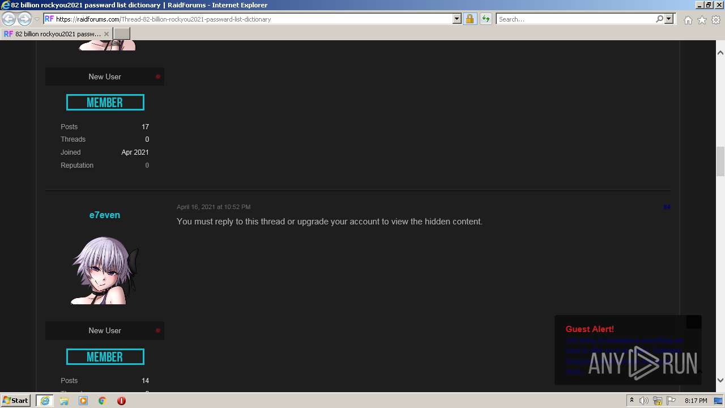This screenshot has height=408, width=725.
Task: Click the April 16, 2021 post timestamp
Action: (x=214, y=207)
